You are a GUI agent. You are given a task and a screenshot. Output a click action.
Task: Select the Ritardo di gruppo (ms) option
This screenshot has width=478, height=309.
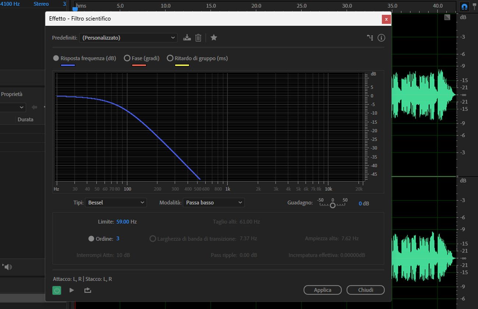coord(170,58)
